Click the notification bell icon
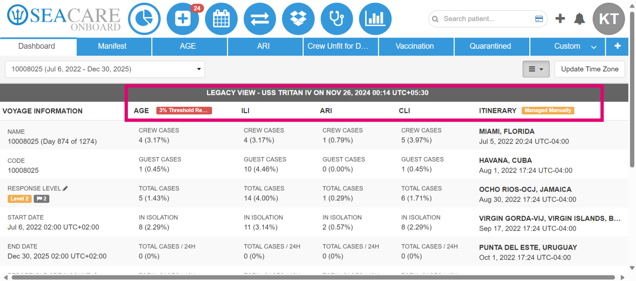Screen dimensions: 636x281 [579, 19]
